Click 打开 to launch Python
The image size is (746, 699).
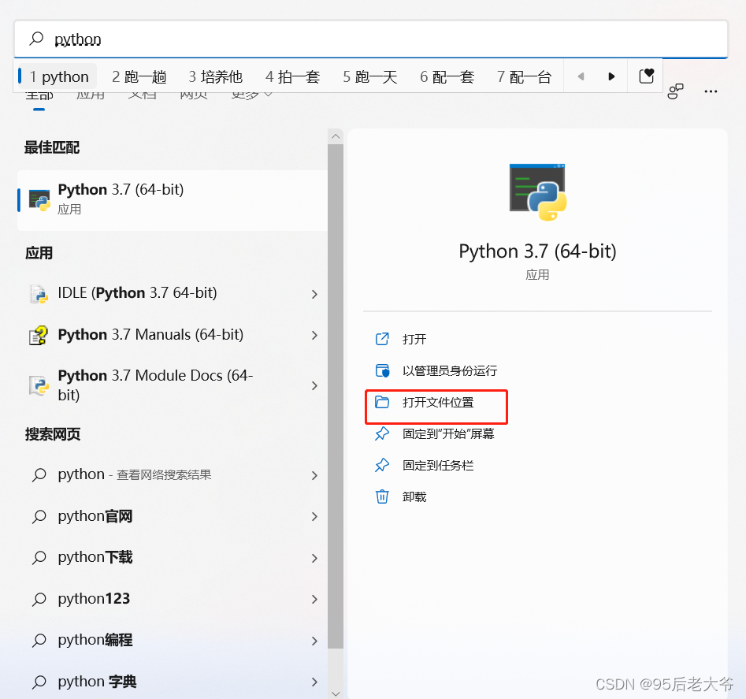[414, 340]
